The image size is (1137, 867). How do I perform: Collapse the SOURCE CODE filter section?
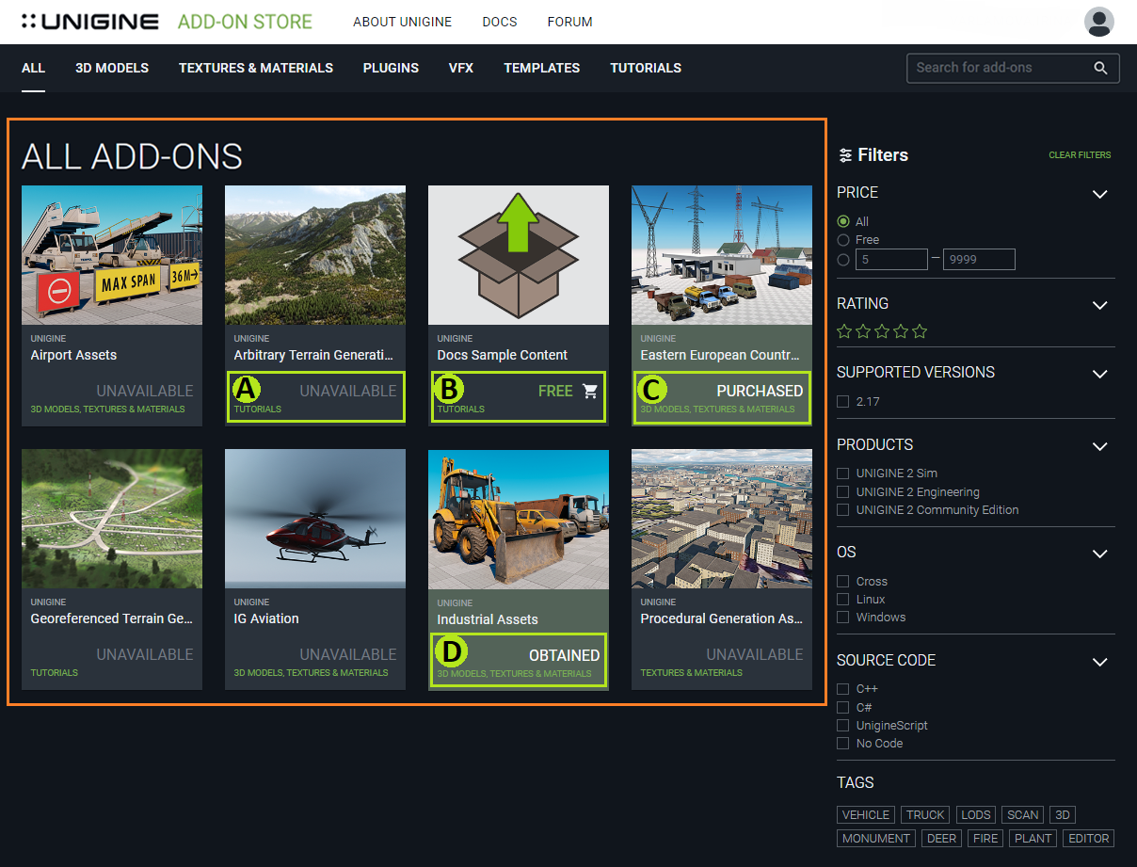(x=1099, y=662)
